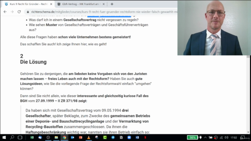Launch Excel from the taskbar
The image size is (251, 141).
click(32, 137)
